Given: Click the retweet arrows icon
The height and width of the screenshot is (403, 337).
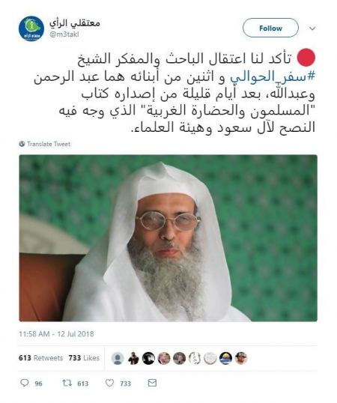Looking at the screenshot, I should pyautogui.click(x=67, y=383).
